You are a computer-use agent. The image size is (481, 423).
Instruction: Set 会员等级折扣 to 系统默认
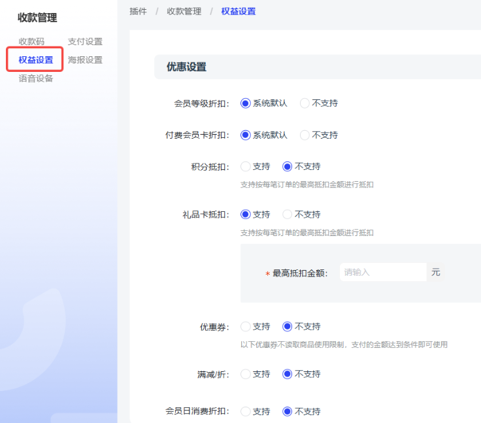click(x=246, y=103)
